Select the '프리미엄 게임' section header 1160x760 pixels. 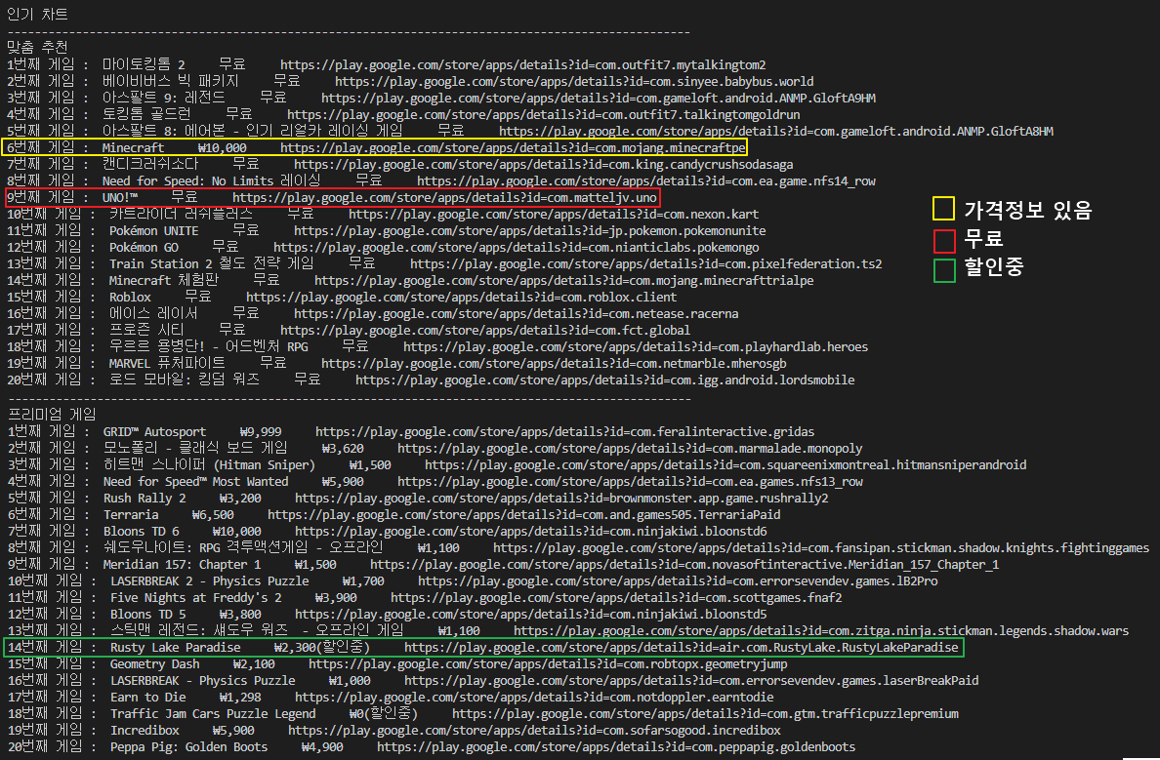click(x=52, y=414)
